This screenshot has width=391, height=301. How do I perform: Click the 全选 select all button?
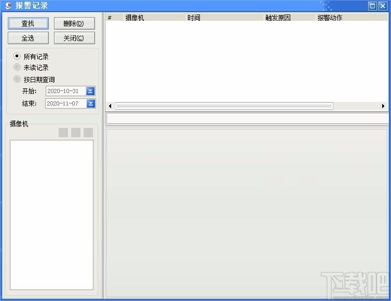click(28, 38)
